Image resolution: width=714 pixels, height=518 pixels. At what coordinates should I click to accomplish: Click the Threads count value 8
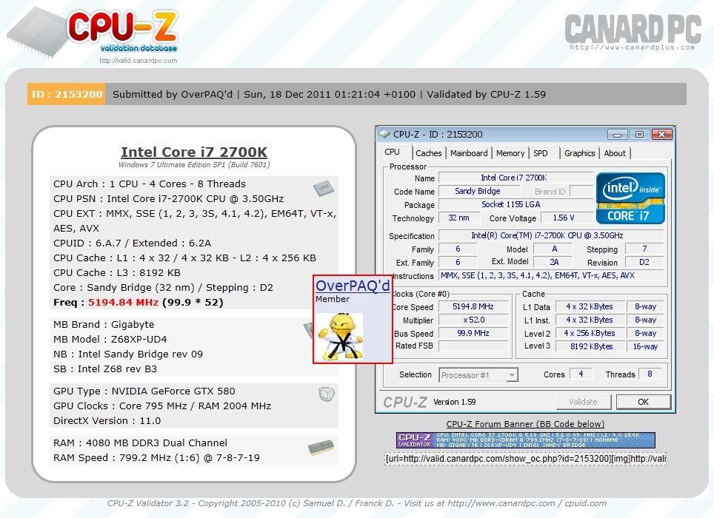click(650, 374)
